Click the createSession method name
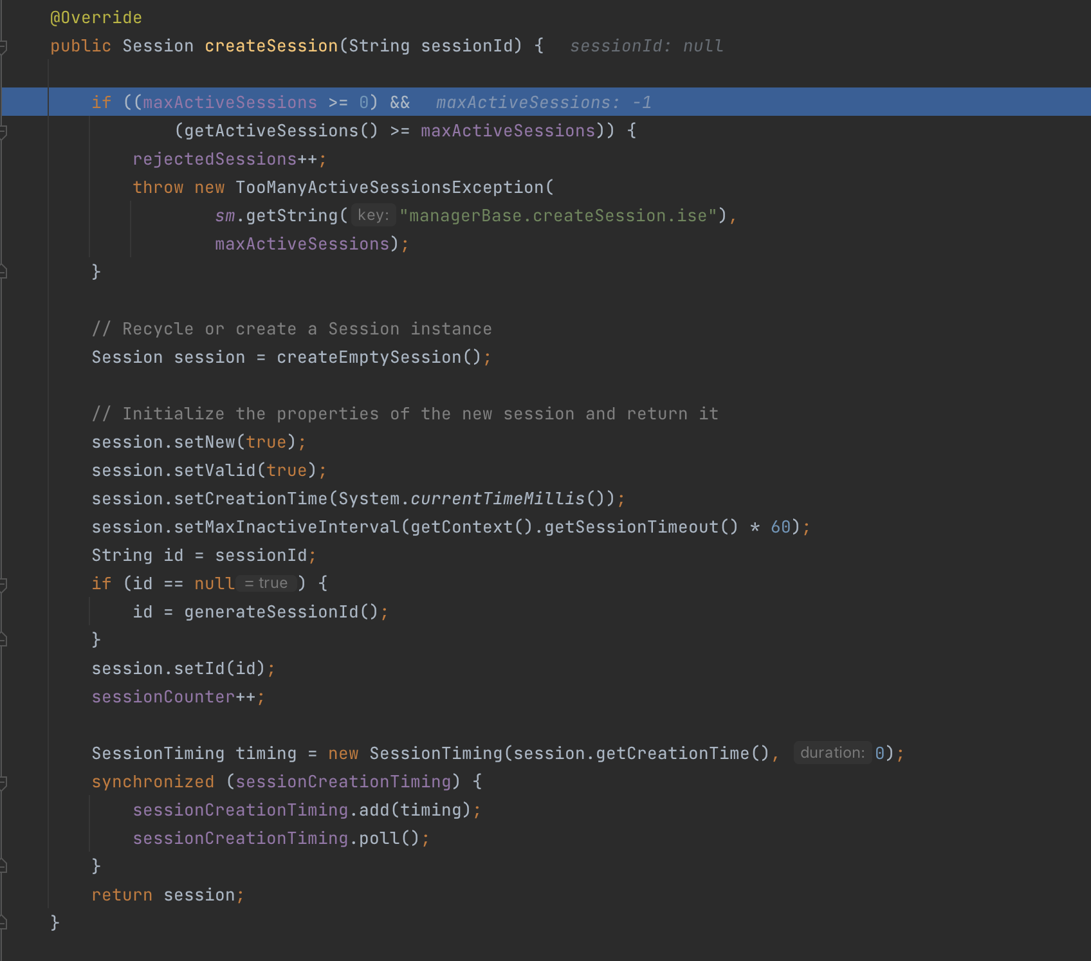Screen dimensions: 1091x961 point(271,46)
